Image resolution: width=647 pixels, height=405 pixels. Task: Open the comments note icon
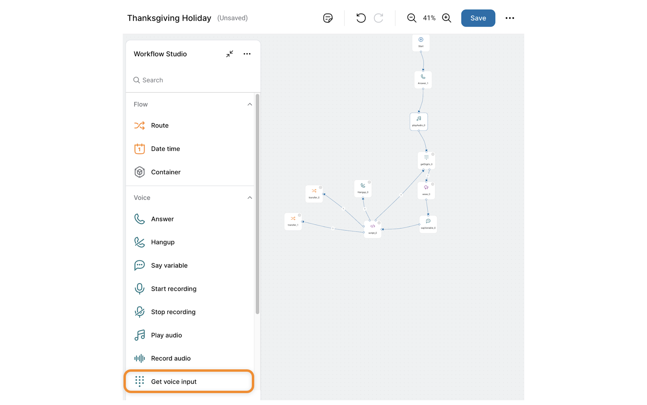(x=327, y=18)
